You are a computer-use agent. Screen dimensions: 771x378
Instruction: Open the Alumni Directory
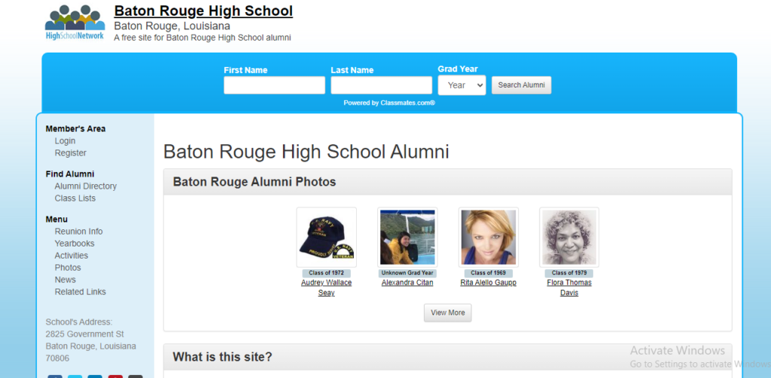(x=85, y=186)
